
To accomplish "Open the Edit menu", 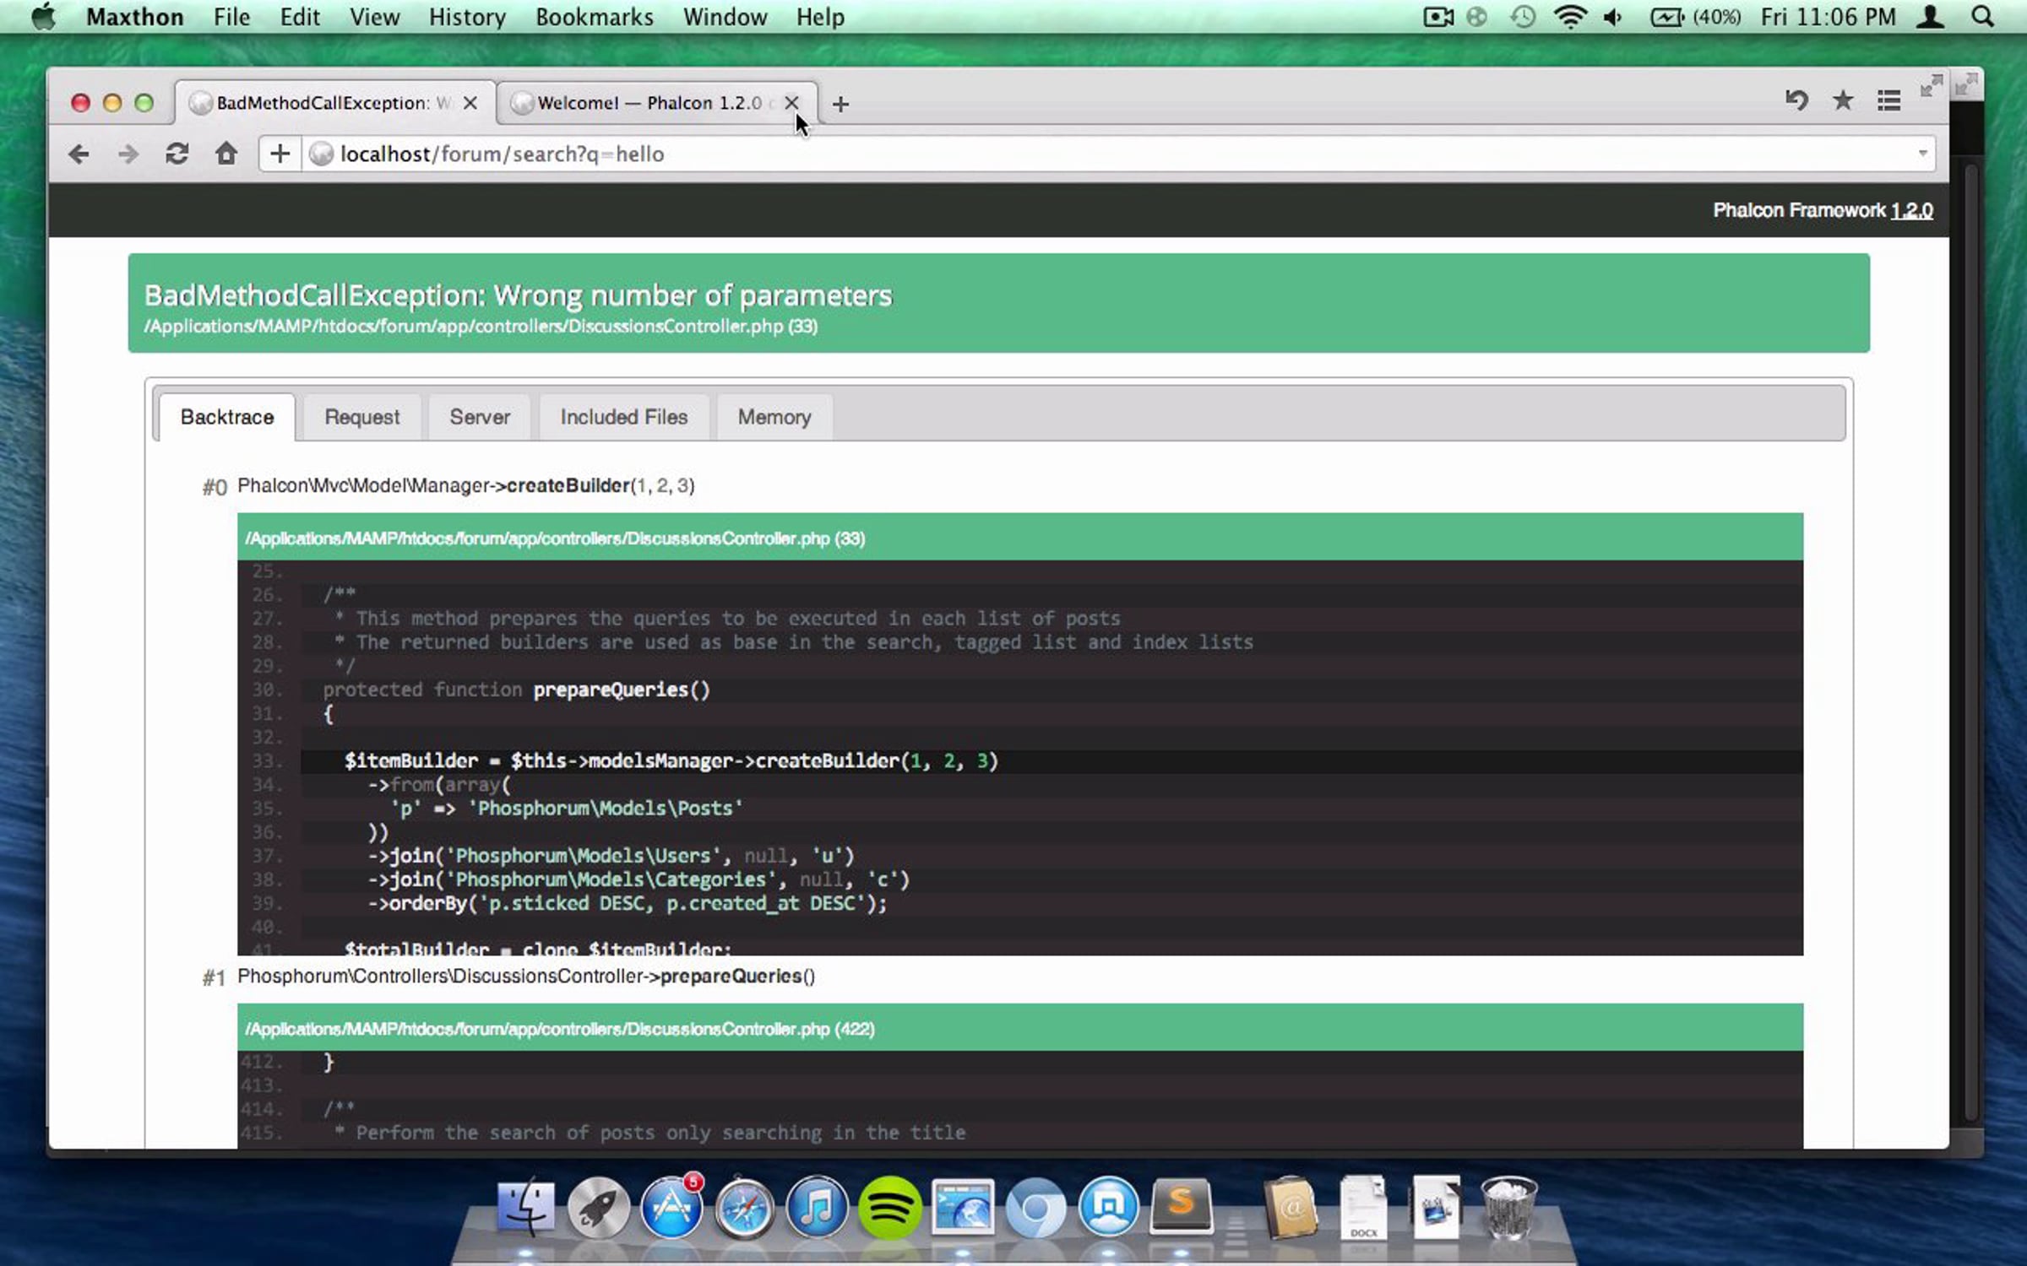I will tap(300, 17).
